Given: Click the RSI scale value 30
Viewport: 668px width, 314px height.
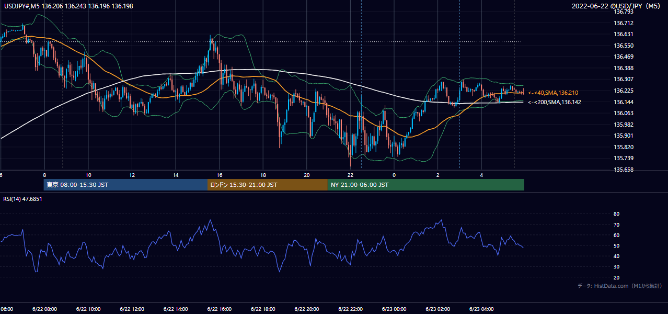Looking at the screenshot, I should click(x=617, y=267).
